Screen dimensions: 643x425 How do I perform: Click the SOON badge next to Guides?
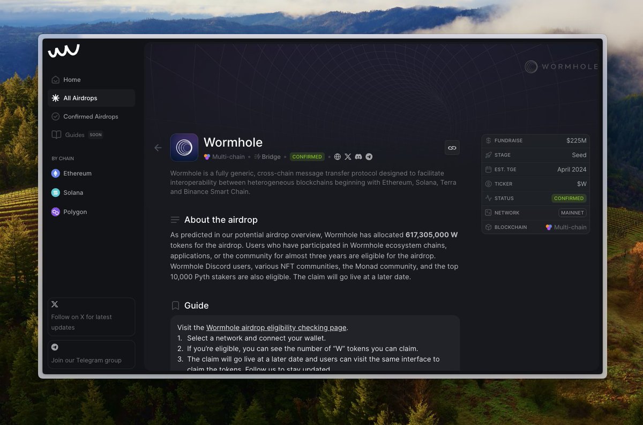[x=95, y=135]
